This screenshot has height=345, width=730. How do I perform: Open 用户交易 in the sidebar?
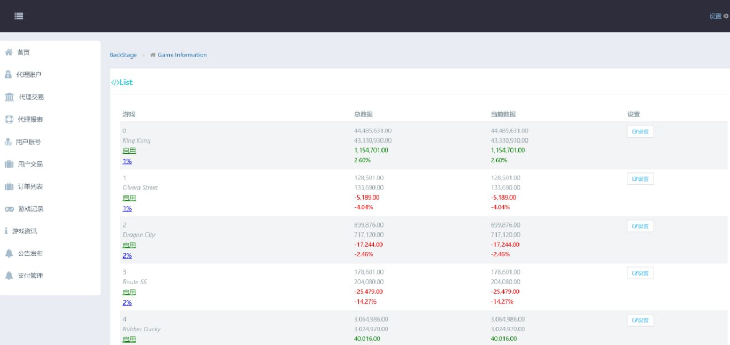tap(30, 164)
